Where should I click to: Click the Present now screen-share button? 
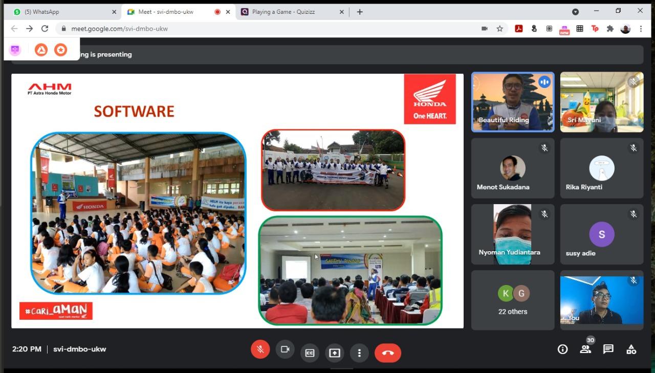pyautogui.click(x=334, y=353)
